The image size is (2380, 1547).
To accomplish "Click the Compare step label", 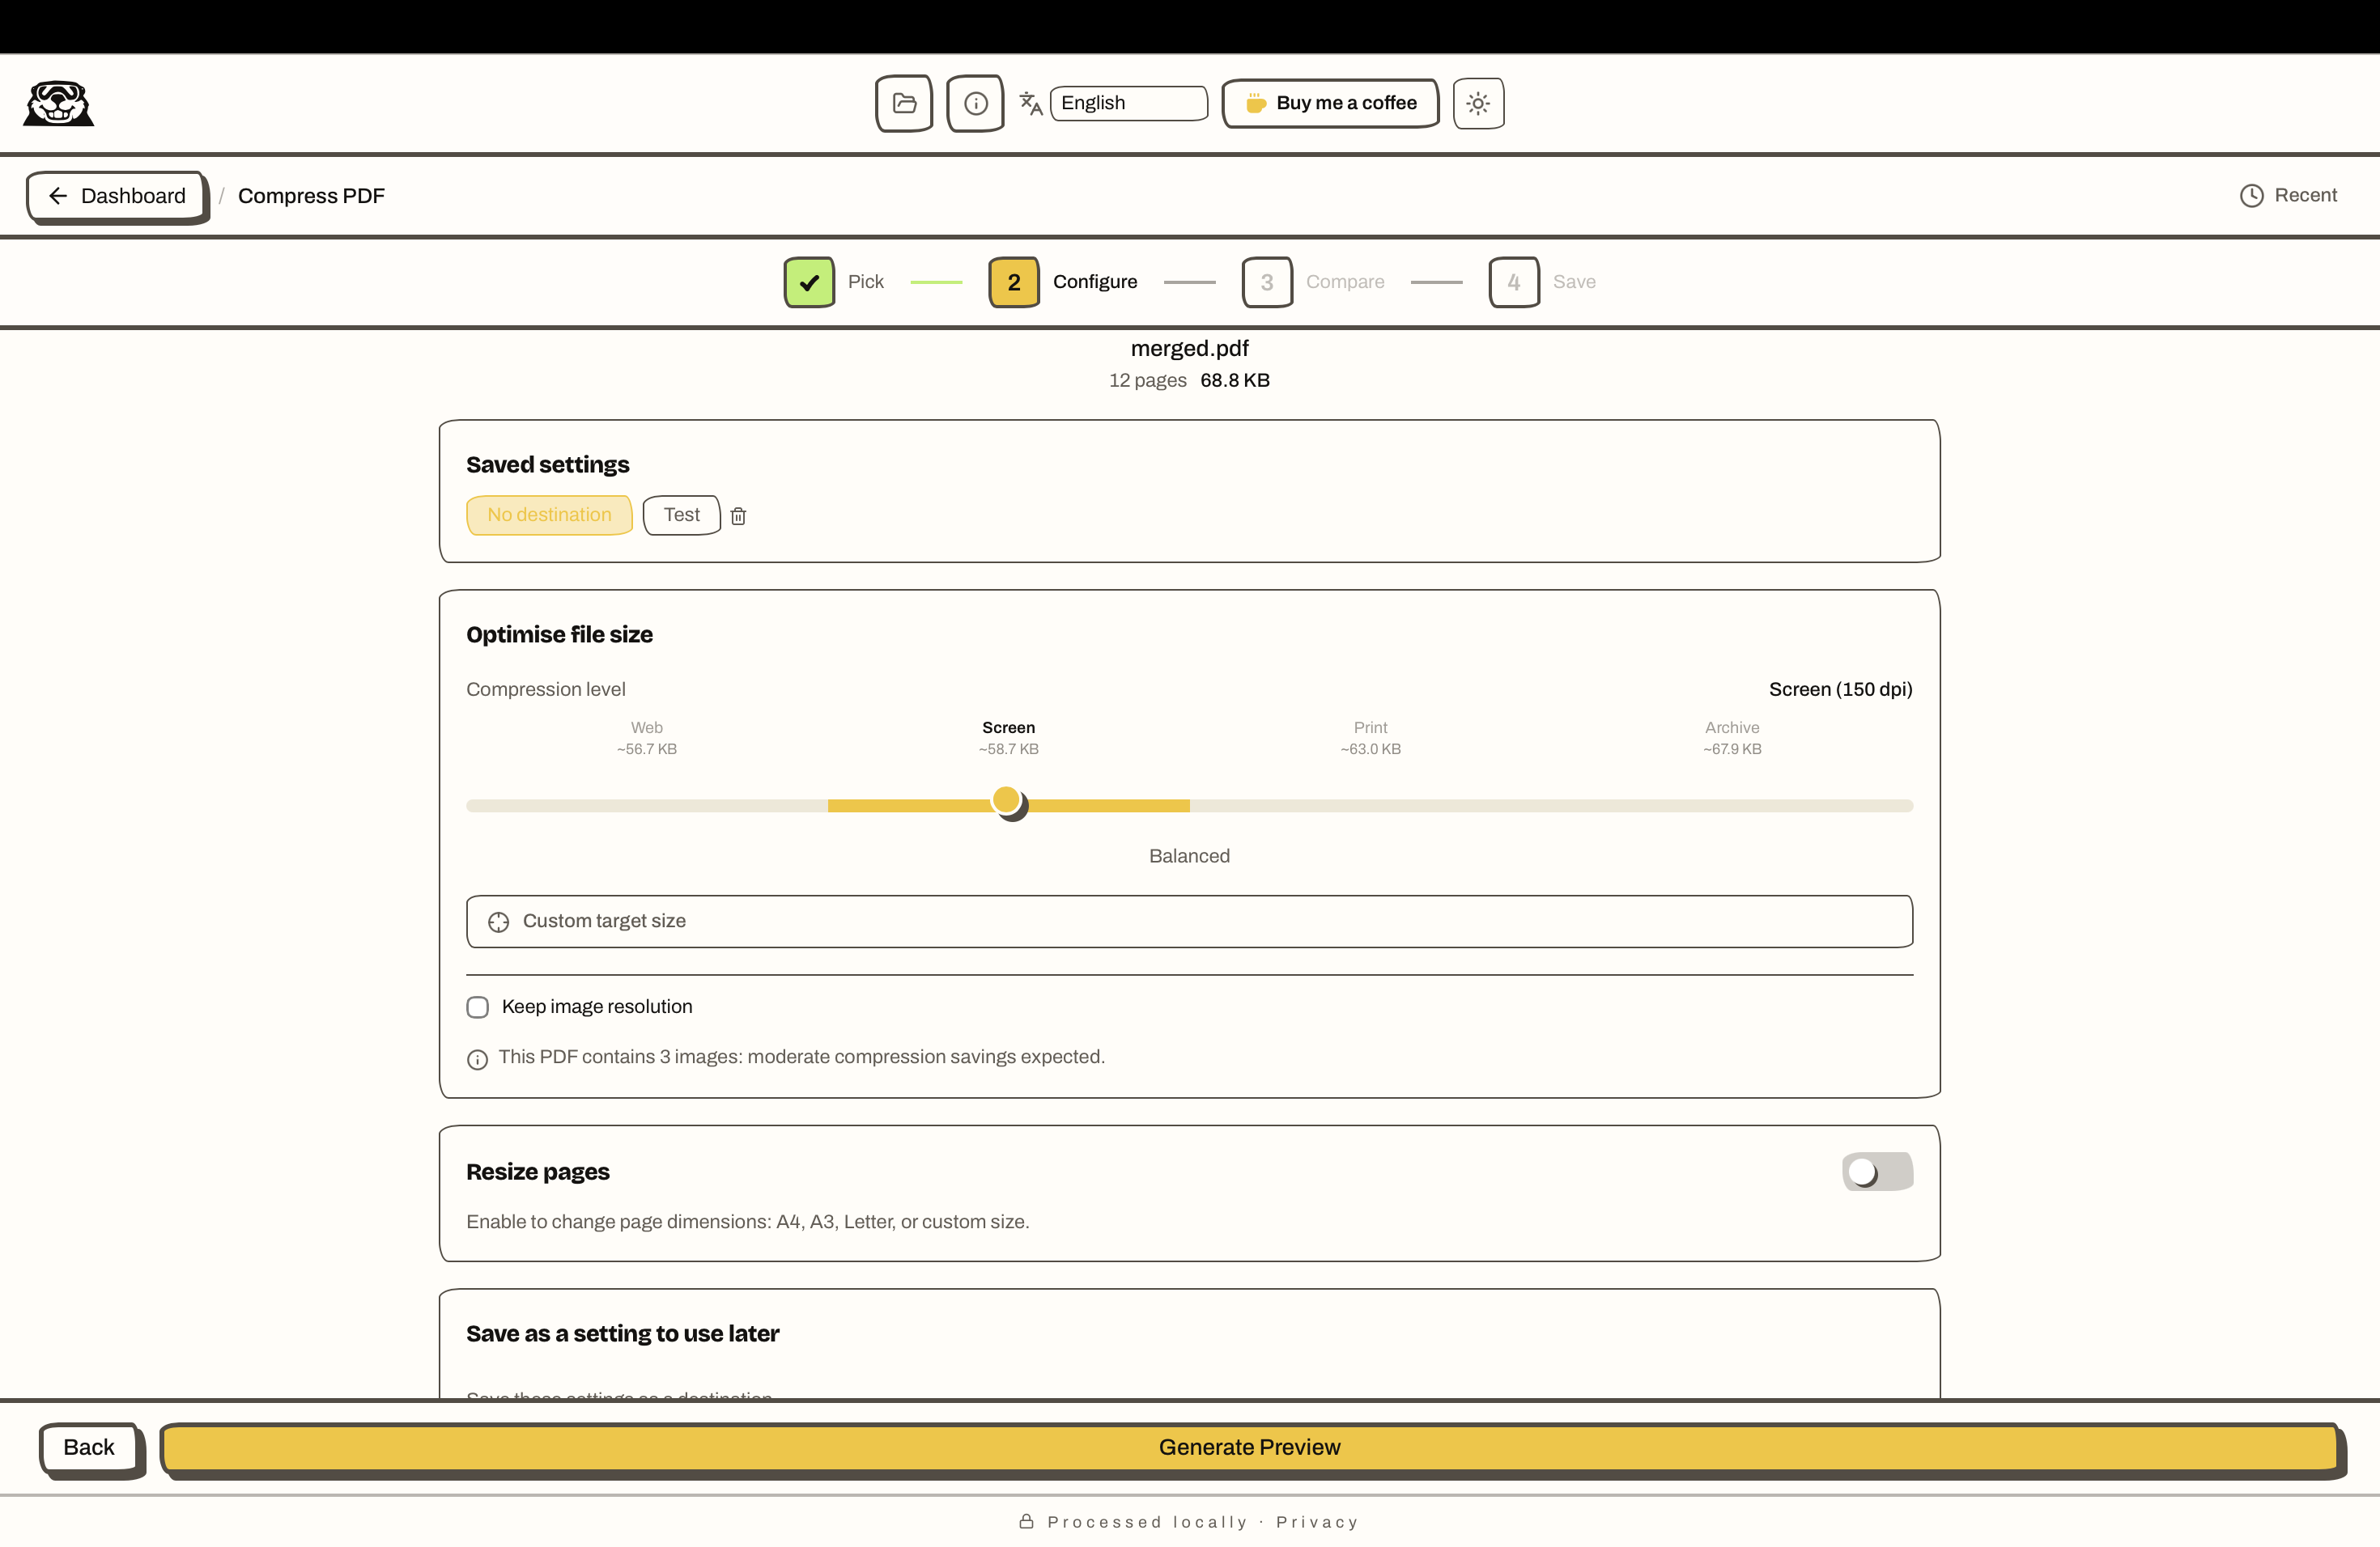I will click(1345, 282).
